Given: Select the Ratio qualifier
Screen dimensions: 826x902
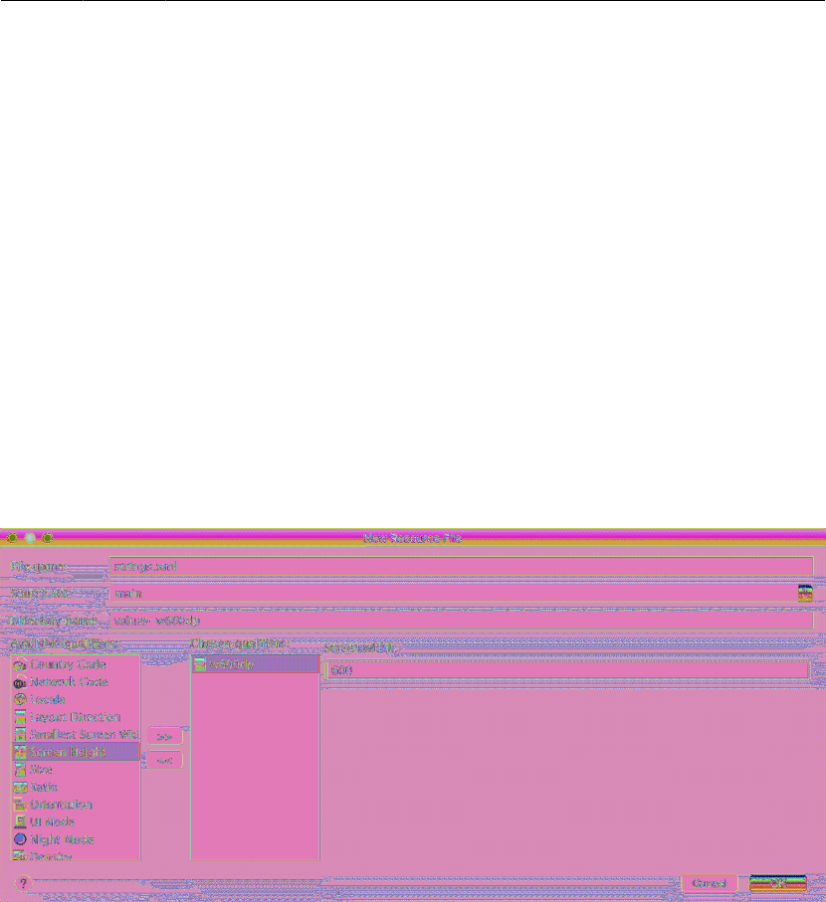Looking at the screenshot, I should point(76,787).
